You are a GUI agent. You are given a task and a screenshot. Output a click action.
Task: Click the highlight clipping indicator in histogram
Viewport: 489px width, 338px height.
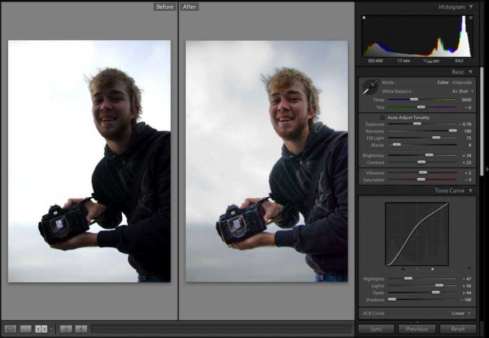(471, 18)
